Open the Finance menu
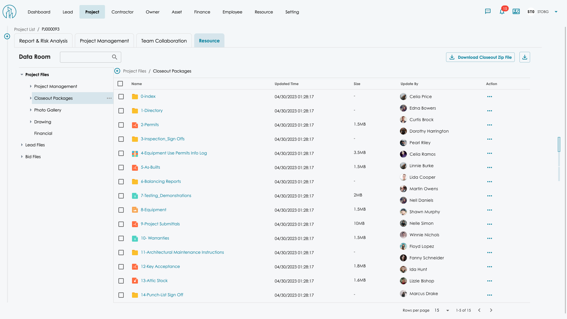 tap(202, 12)
